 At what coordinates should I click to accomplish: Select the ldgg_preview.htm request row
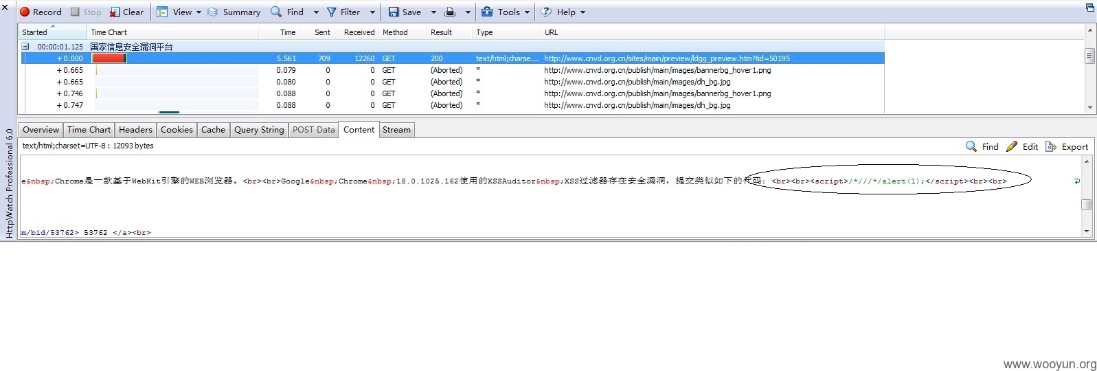click(451, 58)
